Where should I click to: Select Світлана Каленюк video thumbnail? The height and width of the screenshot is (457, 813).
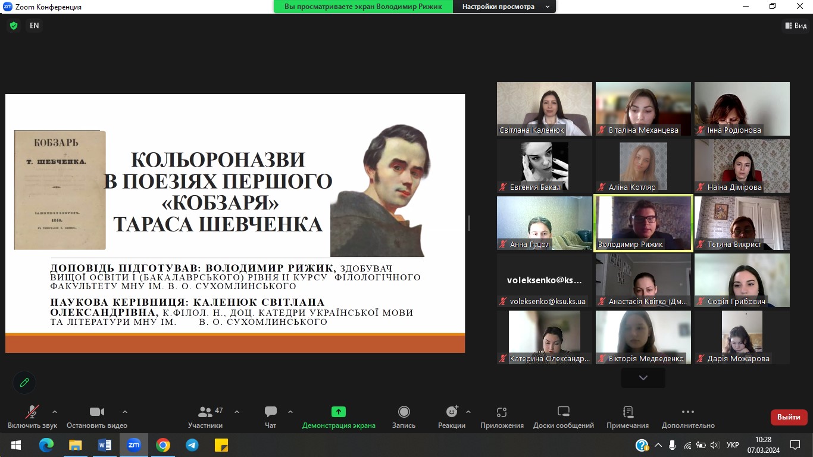point(544,109)
